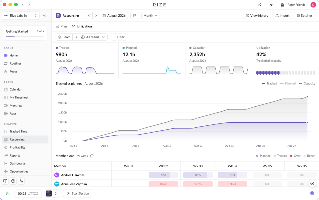The height and width of the screenshot is (200, 319).
Task: Click the Planned 12.1h card
Action: pyautogui.click(x=152, y=60)
